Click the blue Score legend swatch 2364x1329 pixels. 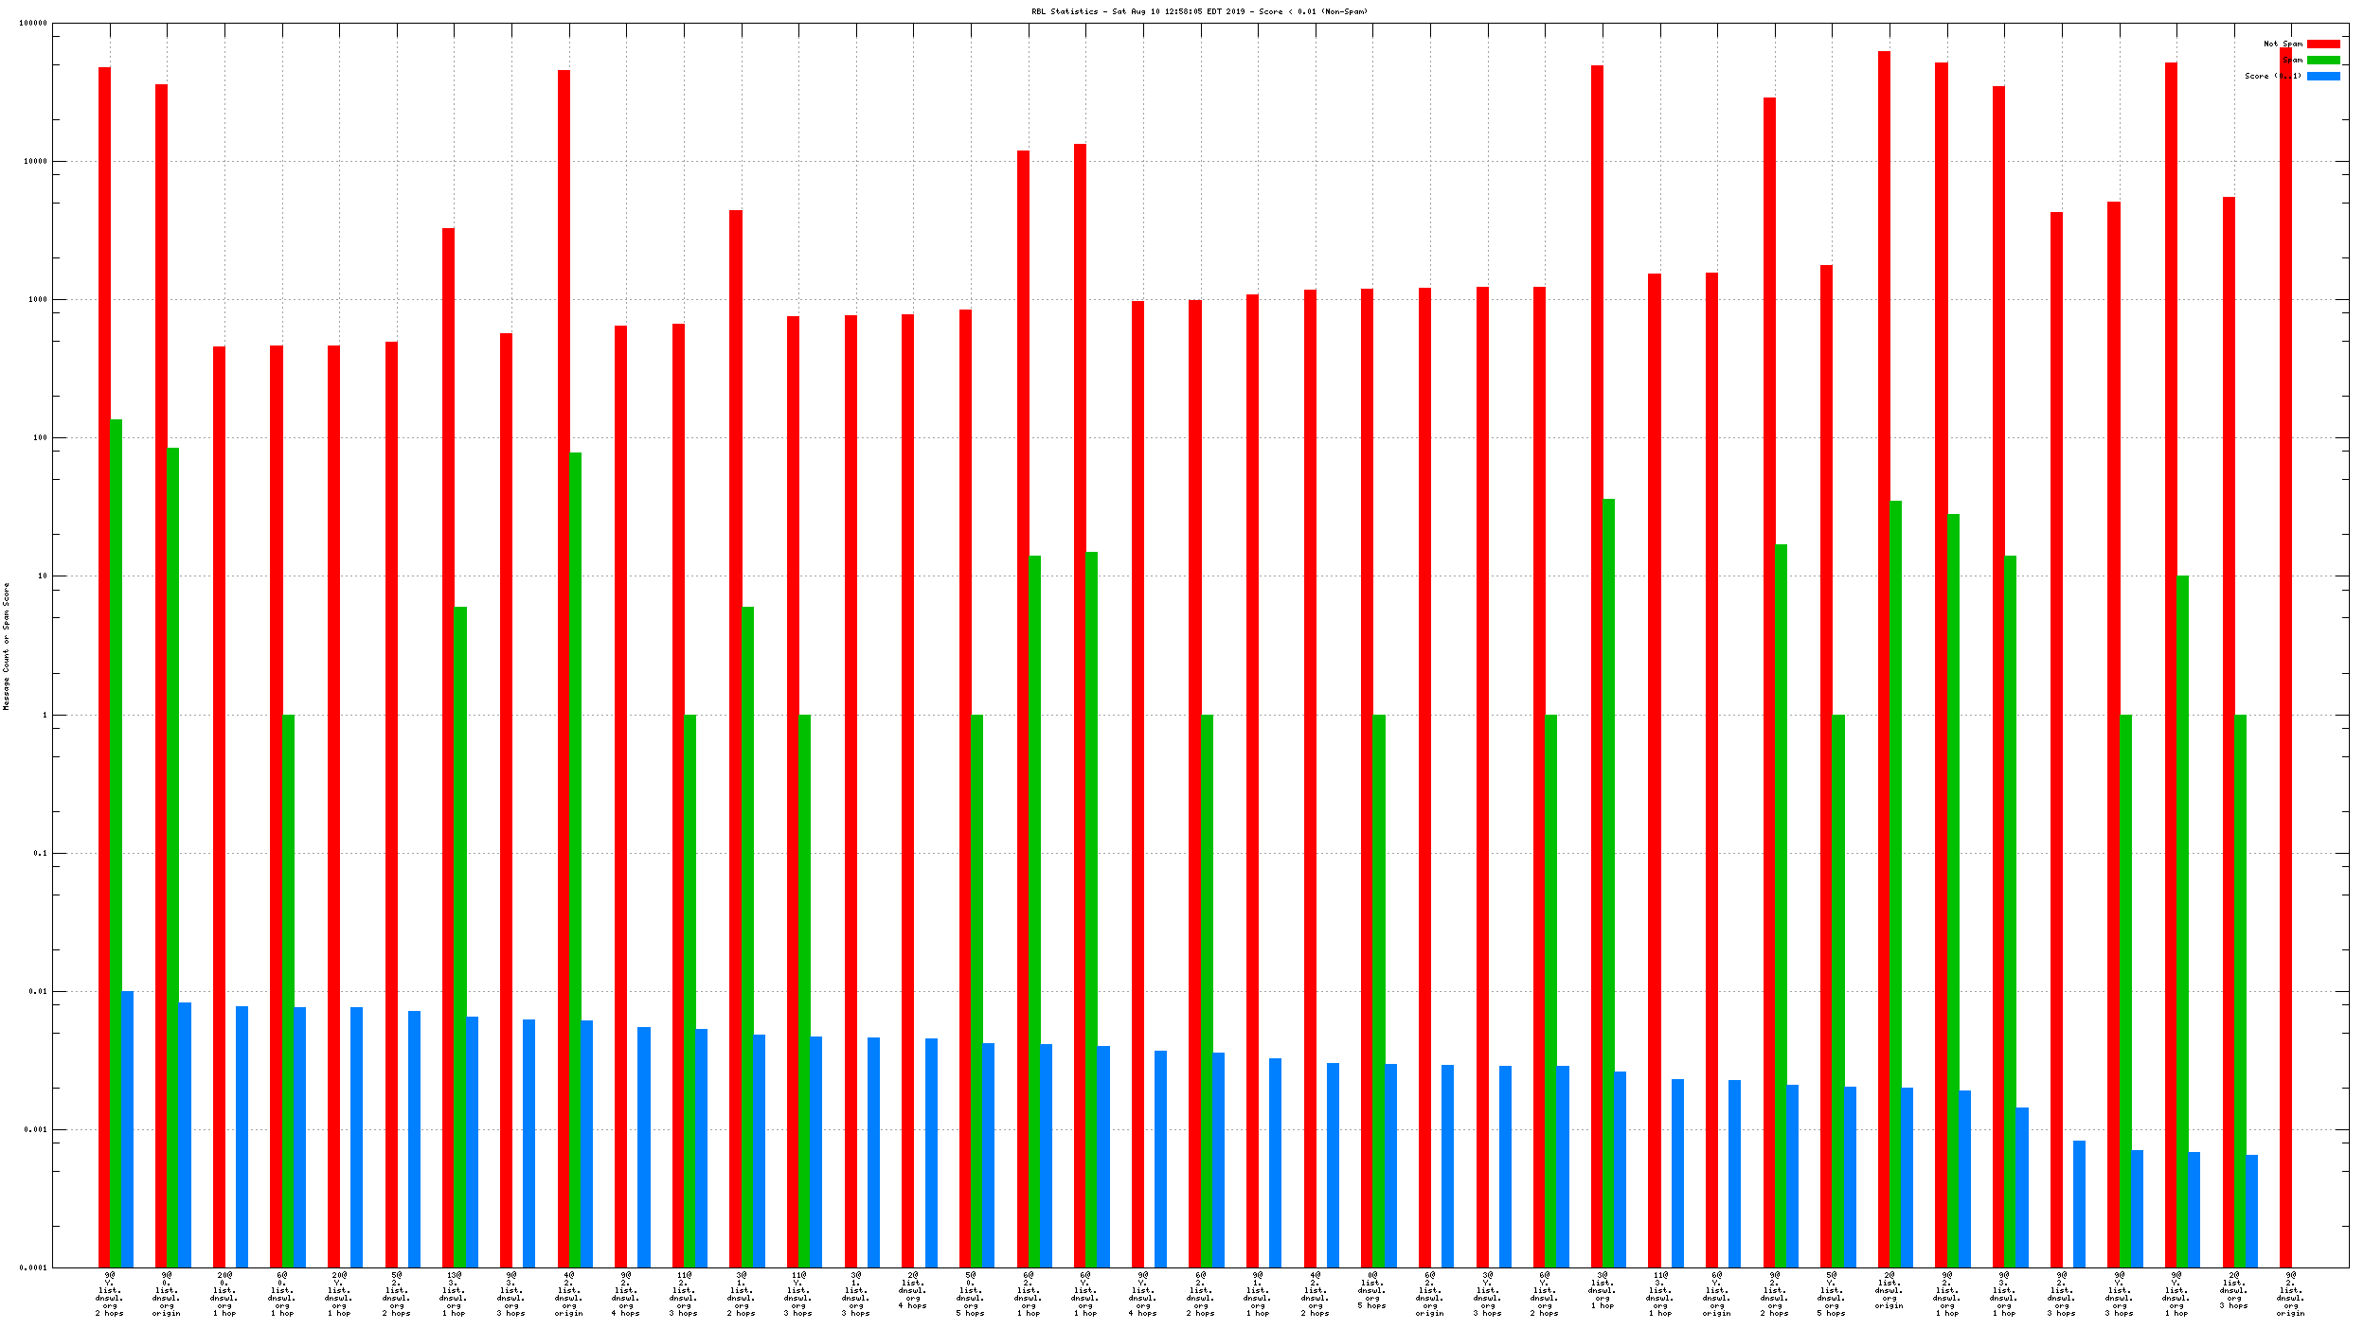[2322, 76]
